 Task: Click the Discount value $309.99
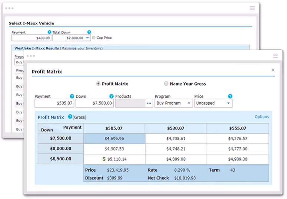pyautogui.click(x=114, y=178)
